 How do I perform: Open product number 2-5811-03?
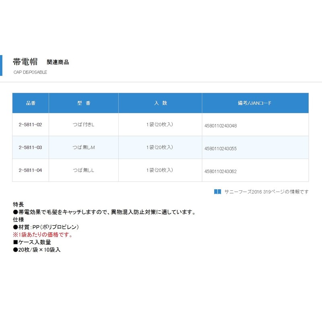[30, 148]
